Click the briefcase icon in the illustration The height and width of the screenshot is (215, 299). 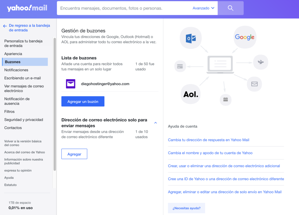pos(225,99)
